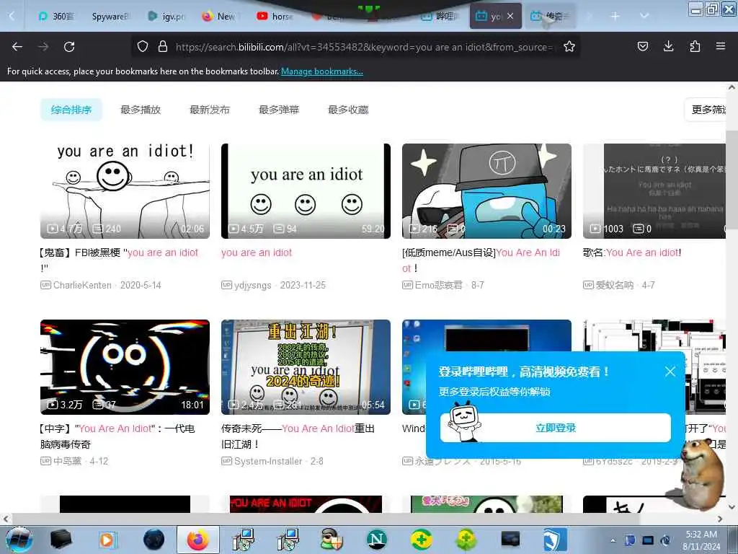Open the yellow plus taskbar icon
Screen dimensions: 738x554
pyautogui.click(x=421, y=540)
